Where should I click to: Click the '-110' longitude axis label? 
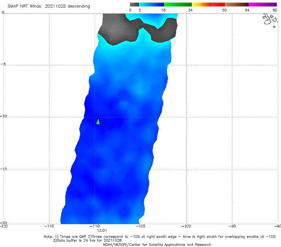click(95, 226)
